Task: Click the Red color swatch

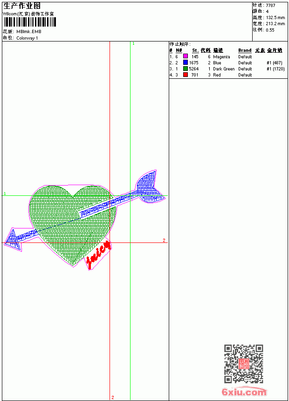Action: click(x=186, y=75)
